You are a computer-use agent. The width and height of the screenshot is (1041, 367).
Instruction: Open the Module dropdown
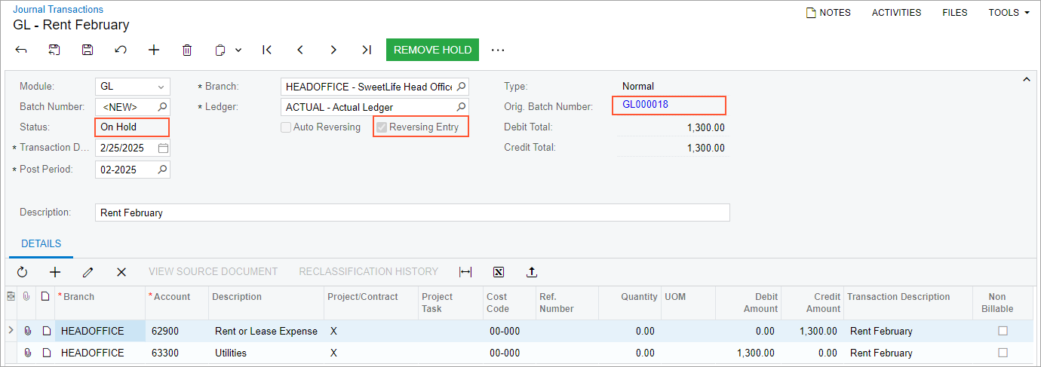coord(161,87)
